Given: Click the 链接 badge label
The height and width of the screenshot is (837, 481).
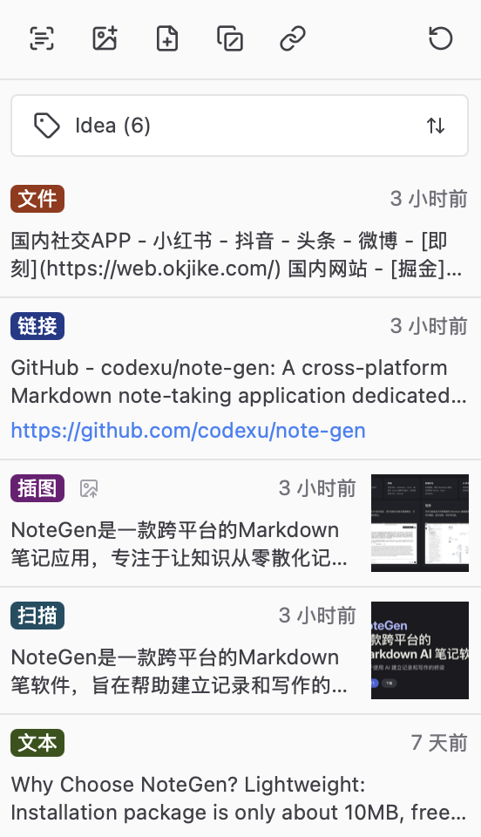Looking at the screenshot, I should pos(37,326).
